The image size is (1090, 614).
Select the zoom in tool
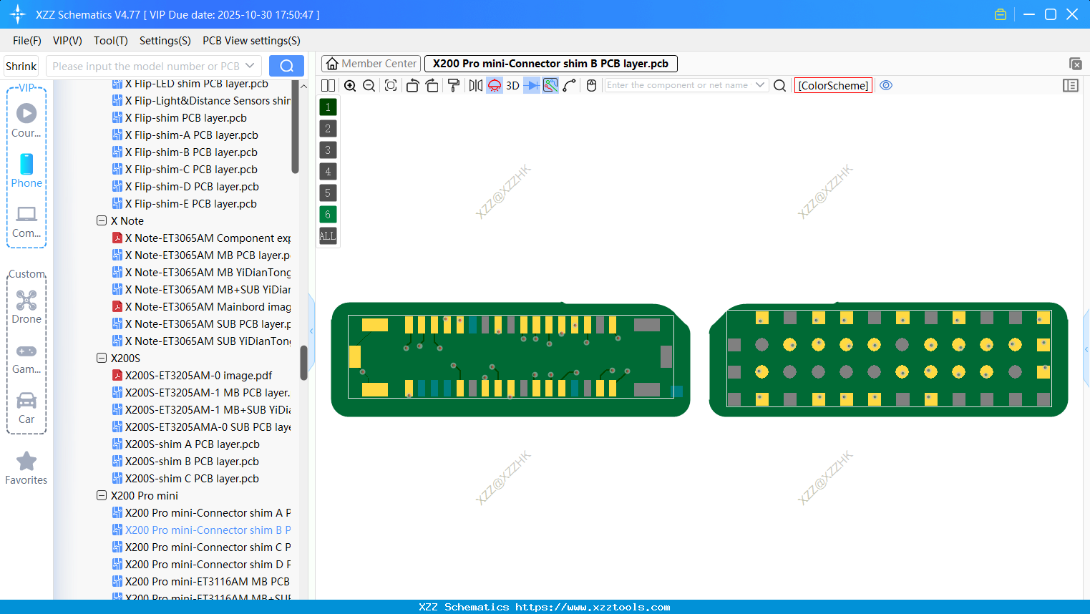point(350,85)
